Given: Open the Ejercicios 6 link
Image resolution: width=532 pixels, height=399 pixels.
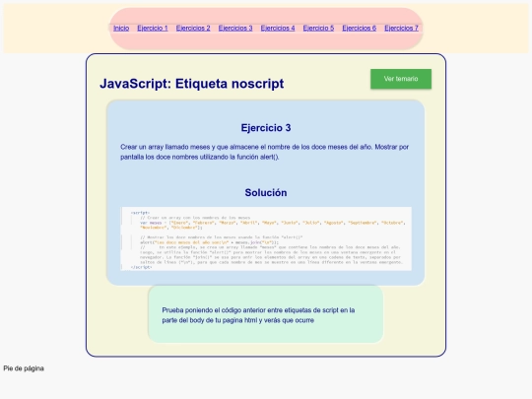Looking at the screenshot, I should [x=359, y=29].
